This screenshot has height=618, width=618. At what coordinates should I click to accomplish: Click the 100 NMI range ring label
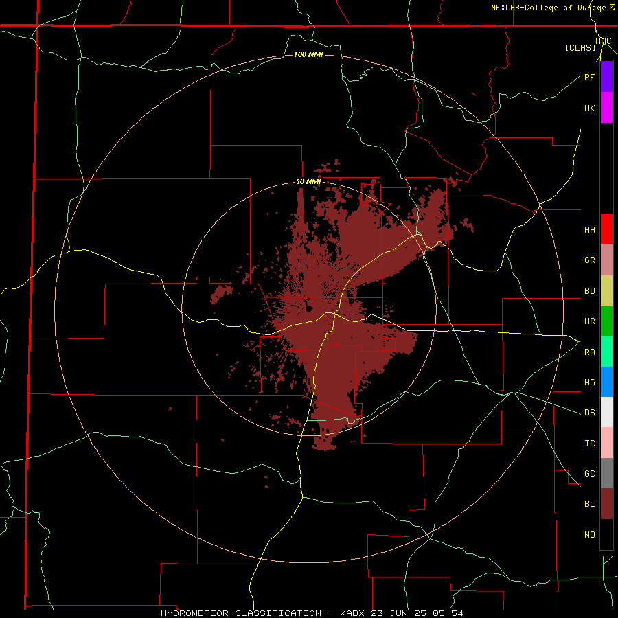(308, 54)
